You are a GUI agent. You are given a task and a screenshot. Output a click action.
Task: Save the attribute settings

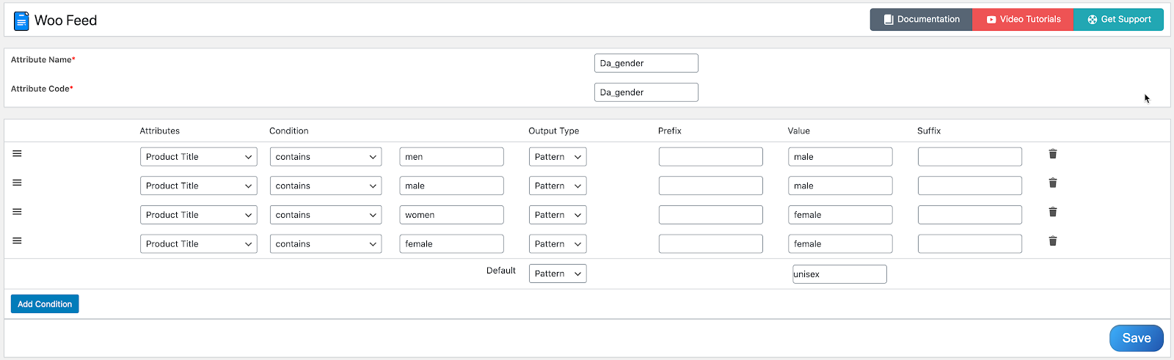[x=1136, y=338]
